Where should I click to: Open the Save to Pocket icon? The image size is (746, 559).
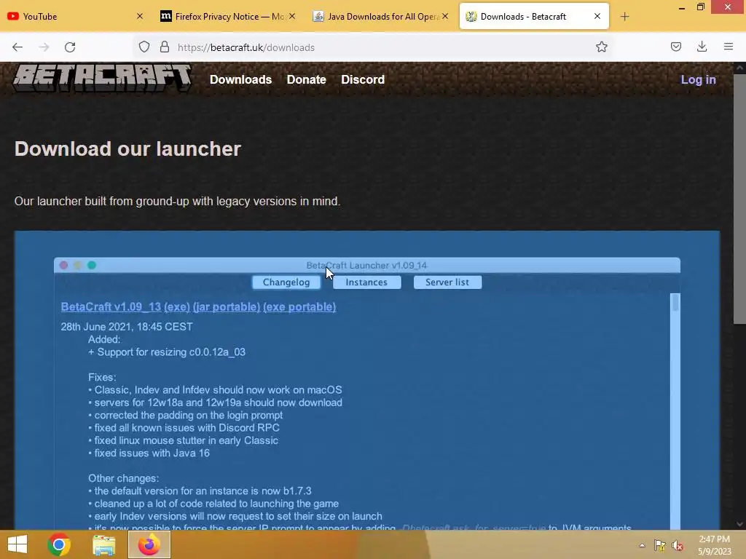(x=675, y=47)
